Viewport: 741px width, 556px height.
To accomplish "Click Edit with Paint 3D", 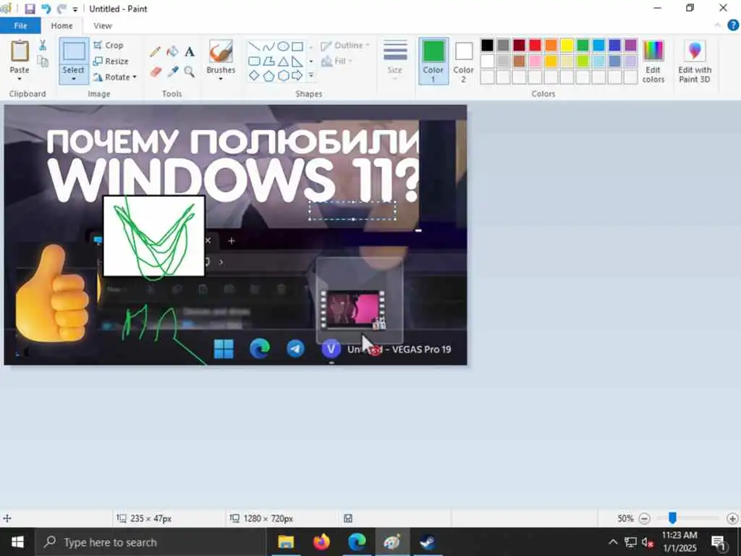I will point(694,62).
